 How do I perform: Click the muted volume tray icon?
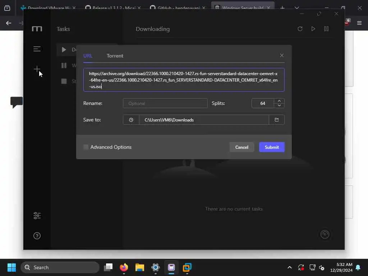point(322,267)
